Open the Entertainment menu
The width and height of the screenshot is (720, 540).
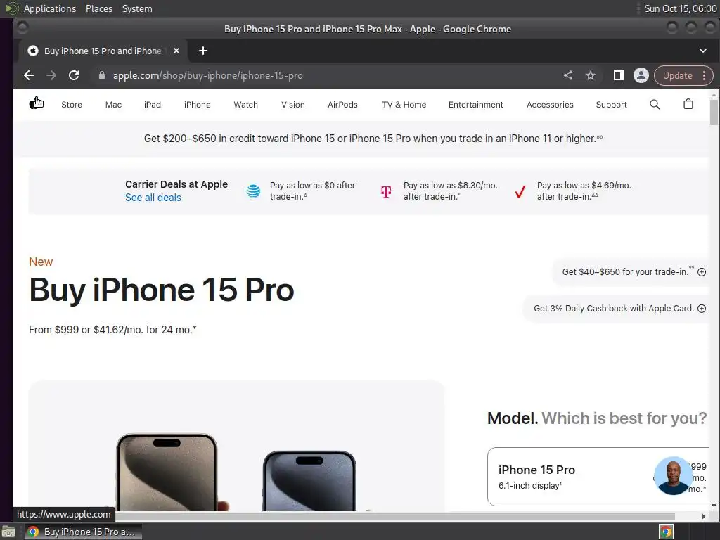click(476, 105)
